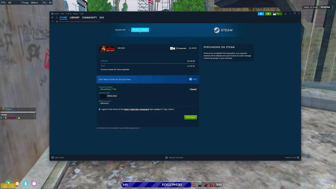Open the Games menu
Image resolution: width=336 pixels, height=189 pixels.
point(76,14)
